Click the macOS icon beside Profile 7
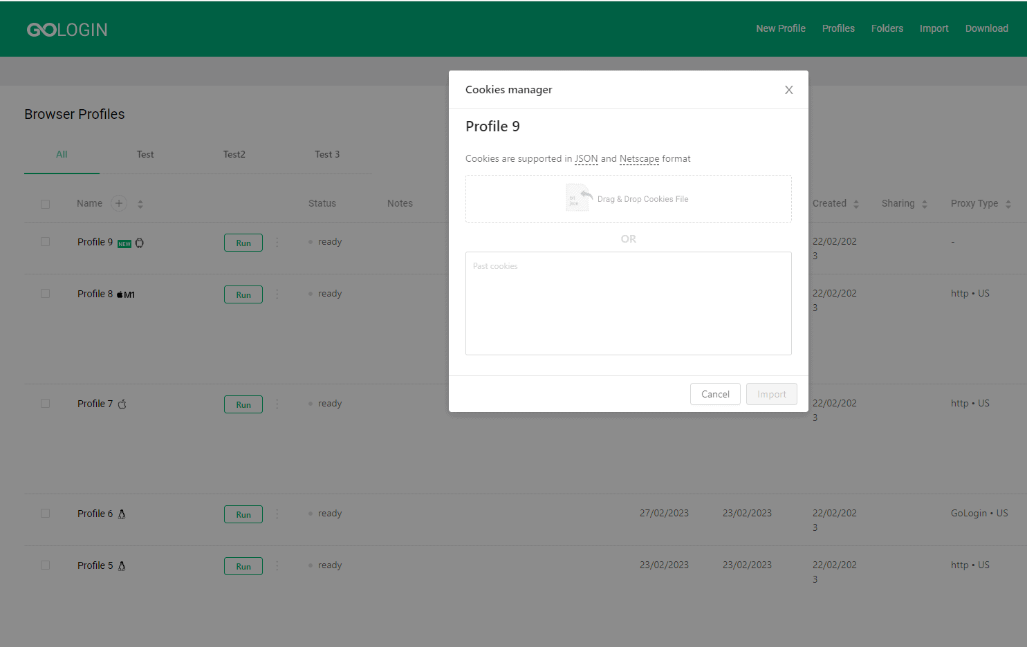The image size is (1027, 647). 122,404
